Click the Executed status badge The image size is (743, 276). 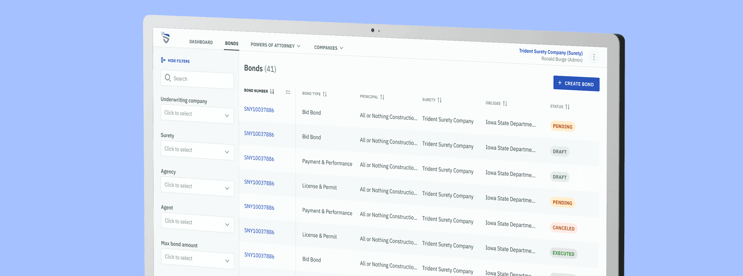(x=563, y=253)
